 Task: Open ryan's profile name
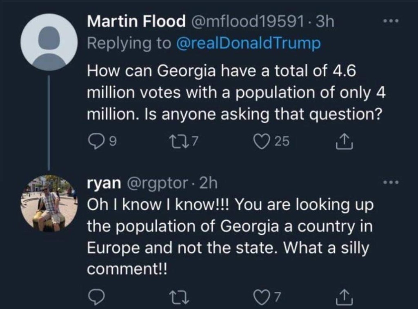coord(103,184)
